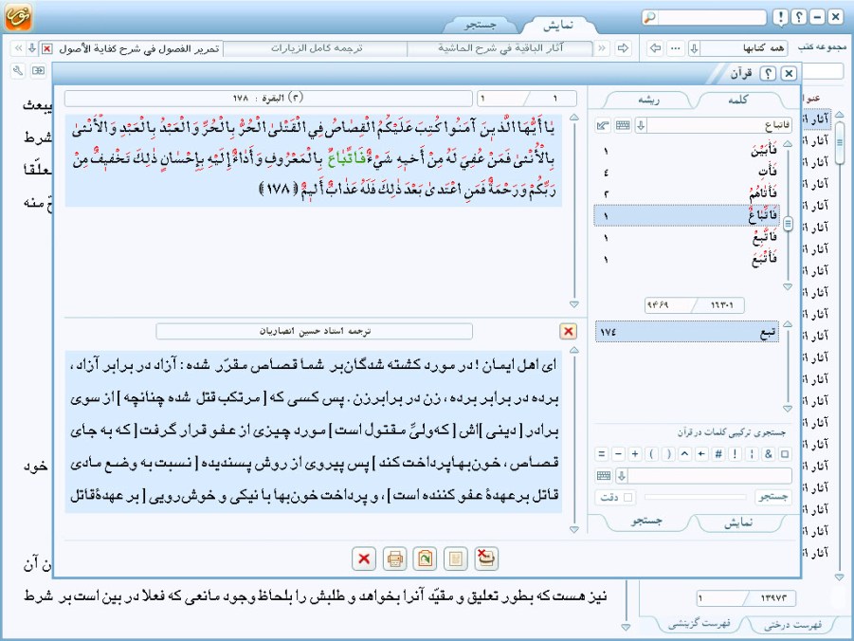The height and width of the screenshot is (641, 854).
Task: Click the combined Quran word search input field
Action: (710, 476)
